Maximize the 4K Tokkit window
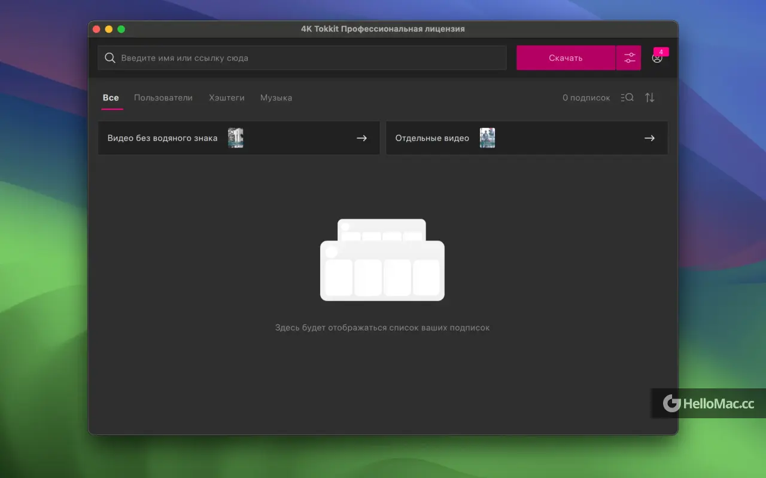The height and width of the screenshot is (478, 766). click(121, 29)
